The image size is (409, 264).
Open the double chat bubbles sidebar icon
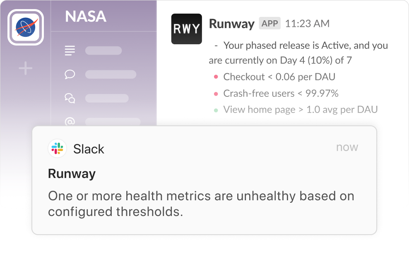[x=70, y=98]
